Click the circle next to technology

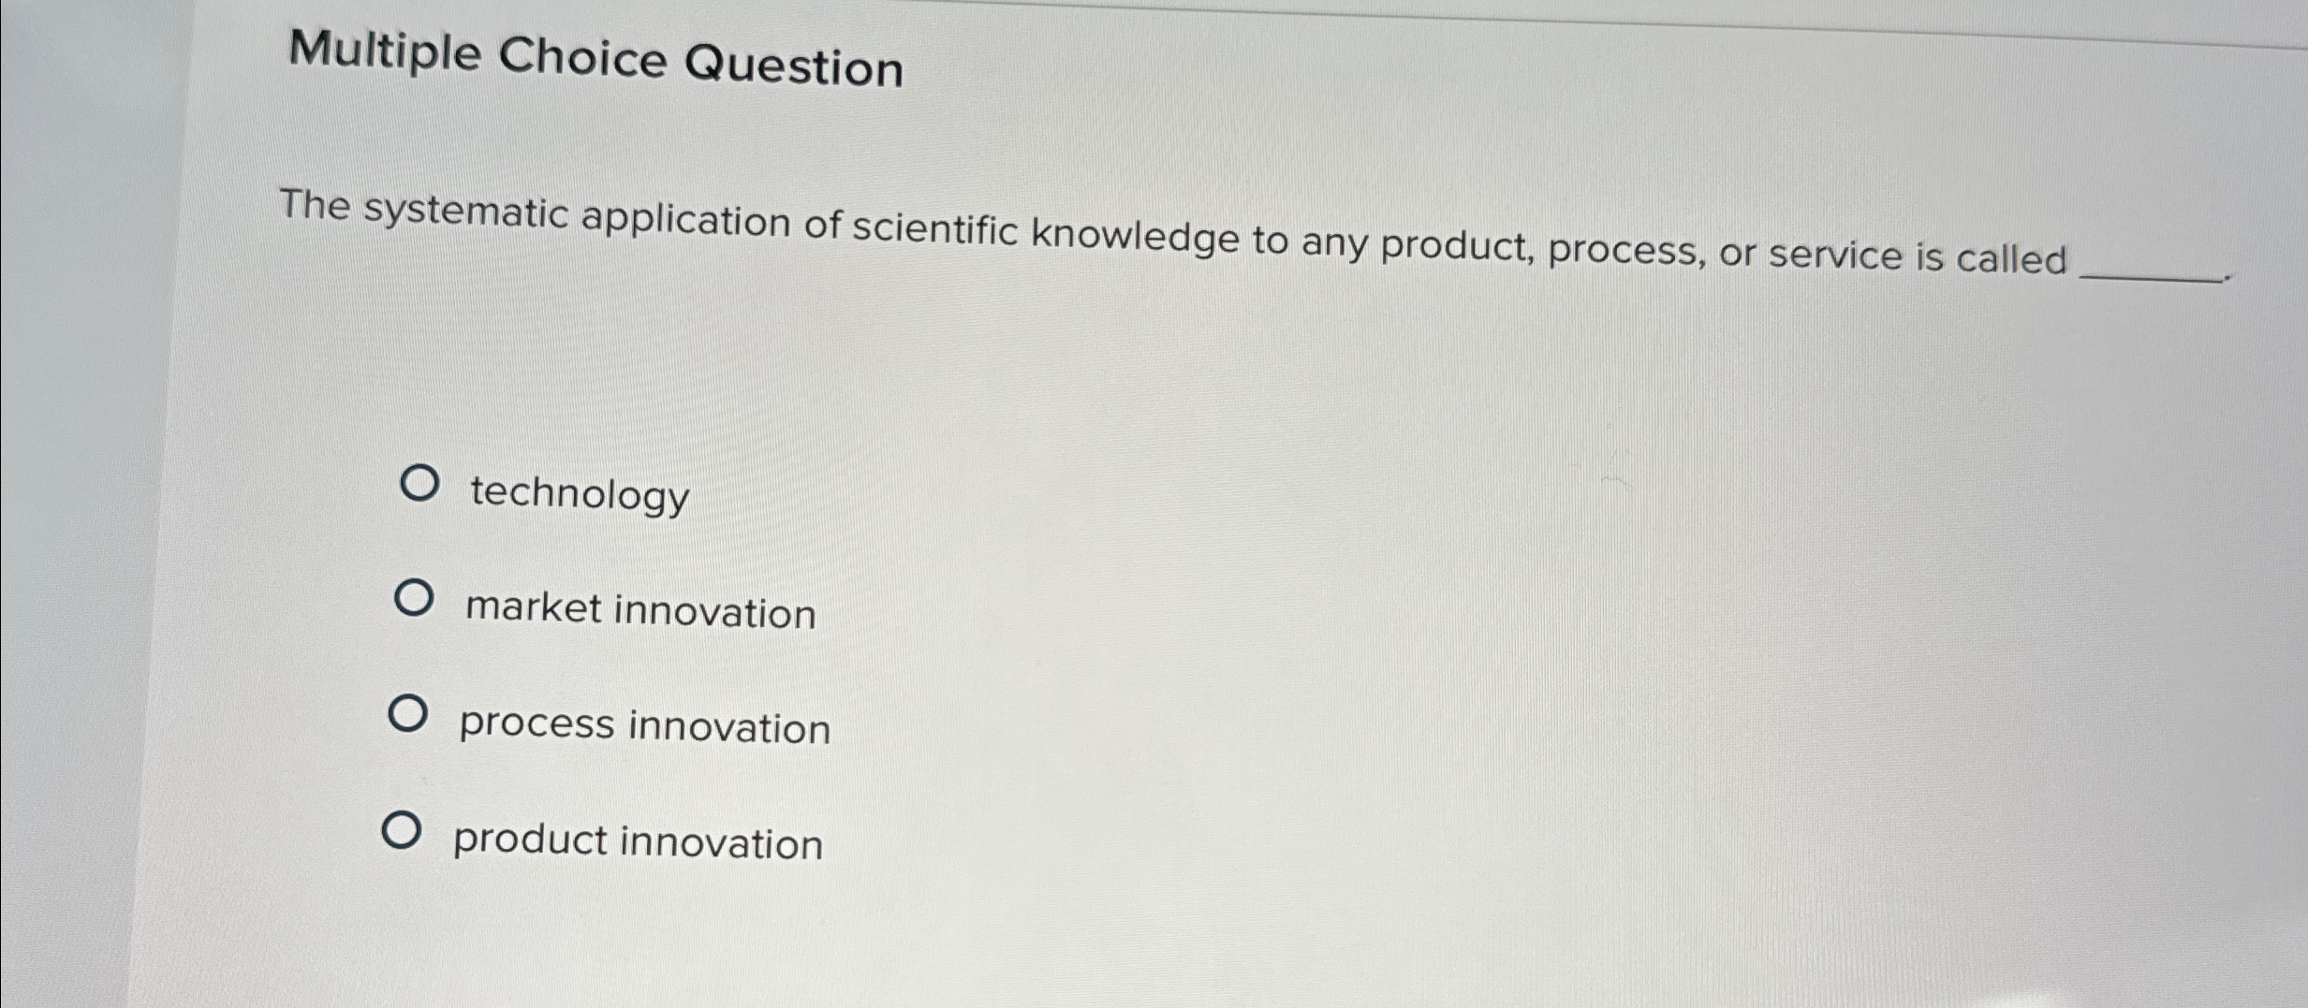pyautogui.click(x=419, y=485)
